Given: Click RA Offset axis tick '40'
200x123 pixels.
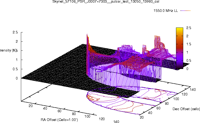Looking at the screenshot, I should click(45, 108).
